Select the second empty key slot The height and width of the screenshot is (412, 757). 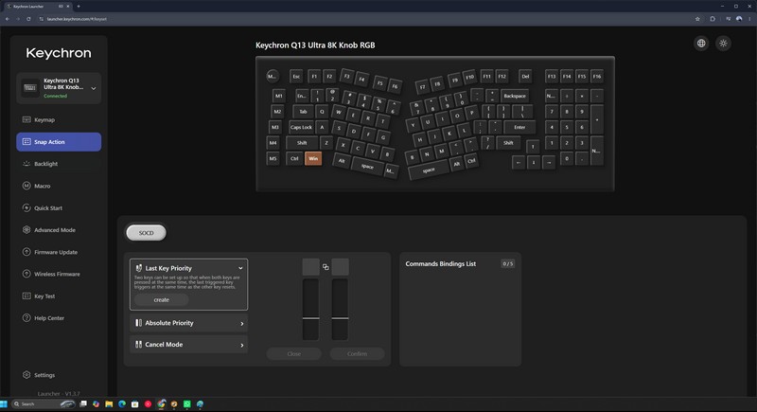[341, 267]
